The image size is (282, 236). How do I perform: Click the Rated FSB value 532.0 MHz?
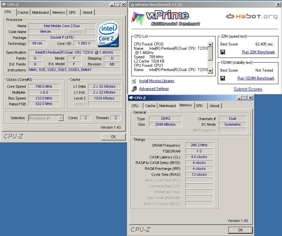pos(44,104)
